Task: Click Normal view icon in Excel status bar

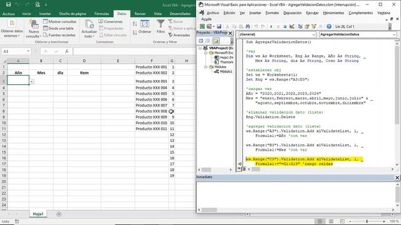Action: [x=320, y=221]
